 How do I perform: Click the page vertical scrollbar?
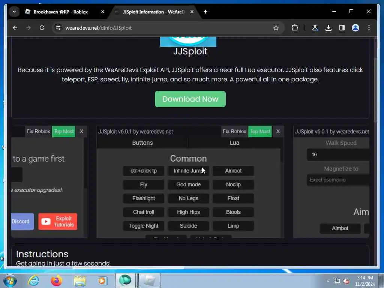click(x=376, y=89)
